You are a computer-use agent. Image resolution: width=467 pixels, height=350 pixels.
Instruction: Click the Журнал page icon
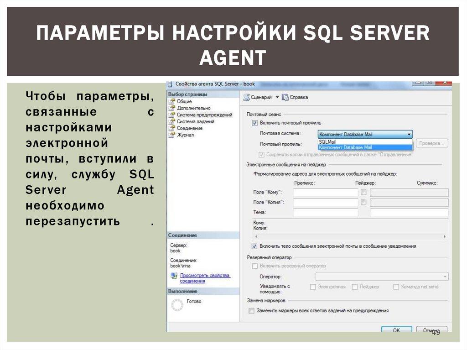[172, 135]
